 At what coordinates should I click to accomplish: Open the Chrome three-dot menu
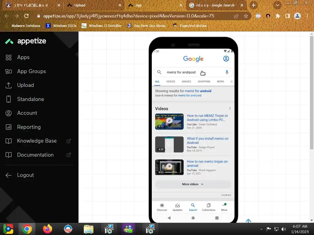click(x=307, y=16)
